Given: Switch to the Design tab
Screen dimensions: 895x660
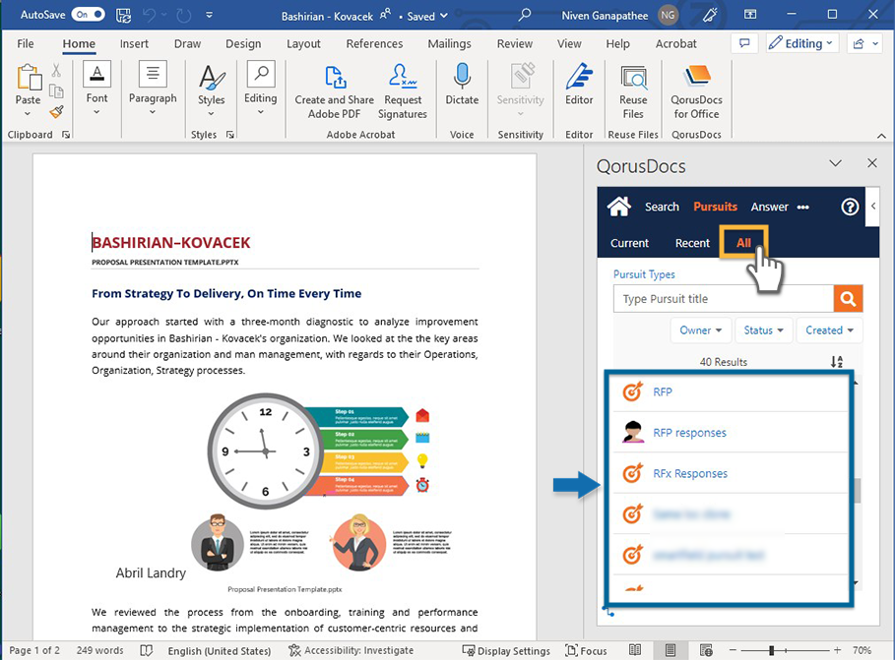Looking at the screenshot, I should [243, 43].
